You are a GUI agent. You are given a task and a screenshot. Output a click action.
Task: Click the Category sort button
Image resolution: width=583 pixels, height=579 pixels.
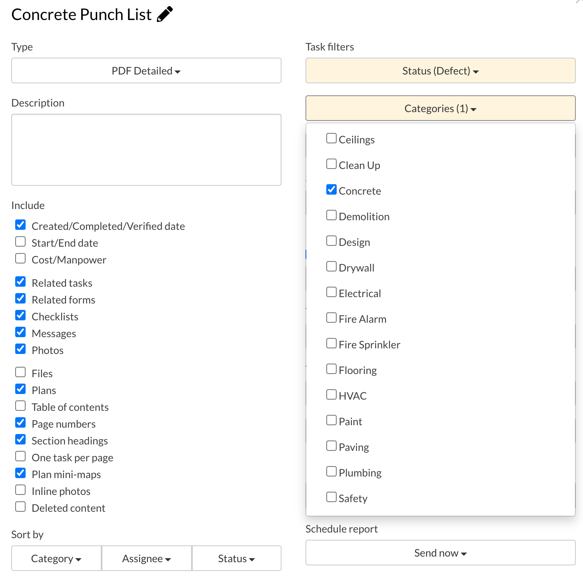[x=56, y=558]
